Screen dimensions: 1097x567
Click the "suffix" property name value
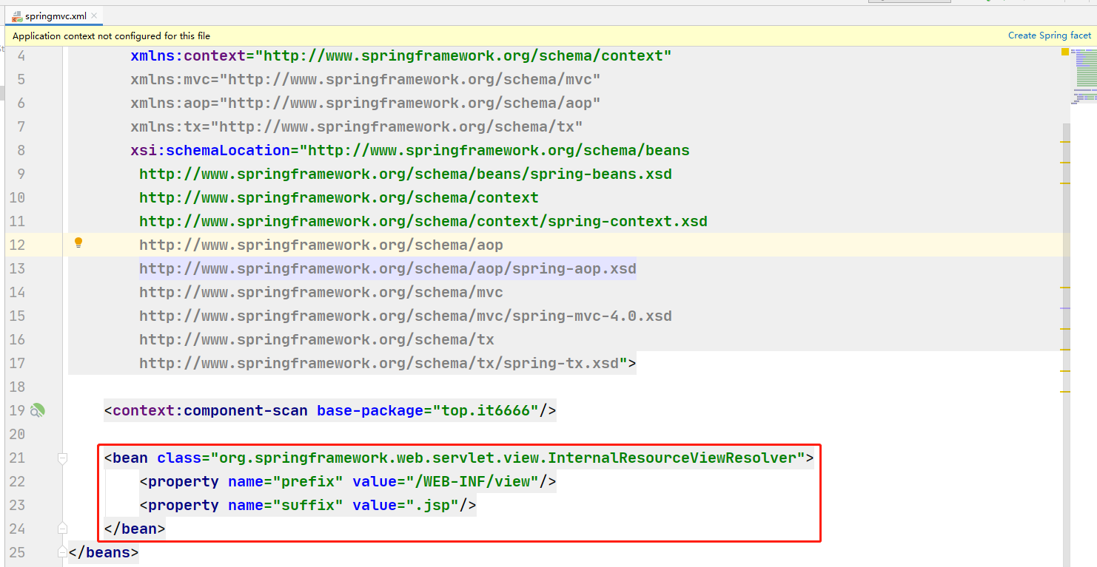(308, 505)
